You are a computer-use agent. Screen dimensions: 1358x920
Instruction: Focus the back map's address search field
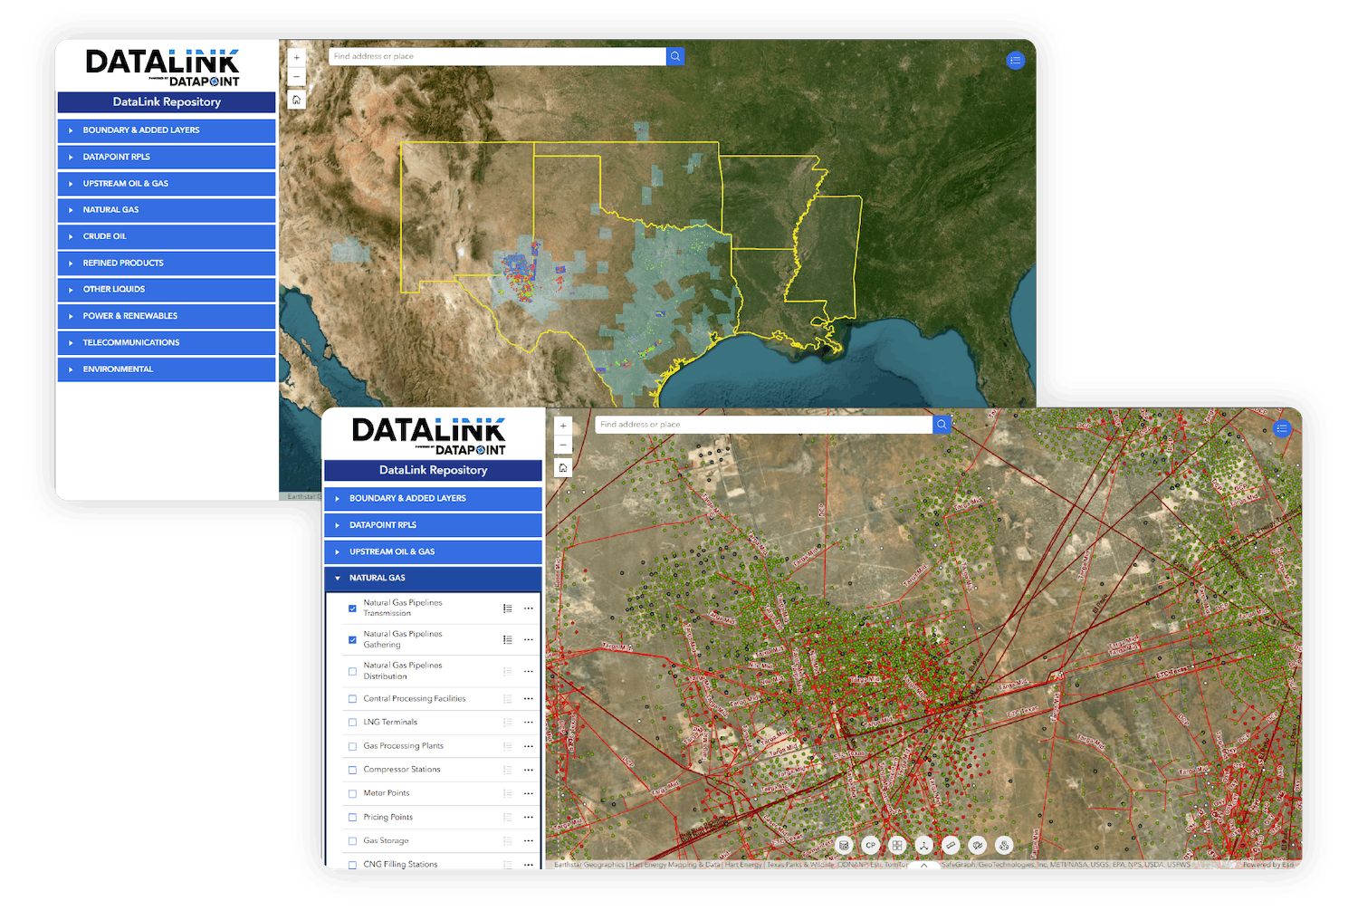497,56
